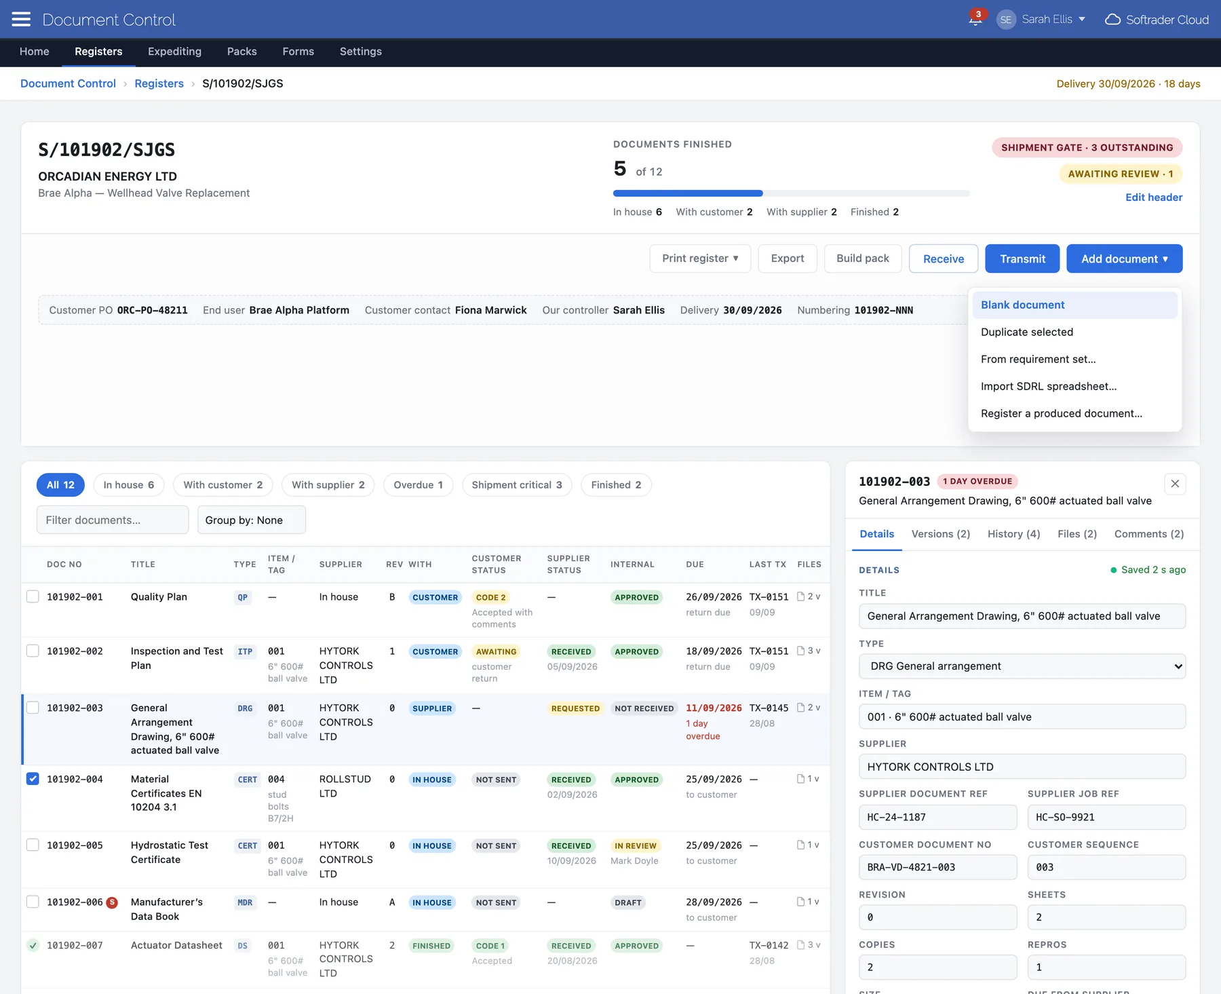
Task: Close the 101902-003 details panel
Action: tap(1175, 484)
